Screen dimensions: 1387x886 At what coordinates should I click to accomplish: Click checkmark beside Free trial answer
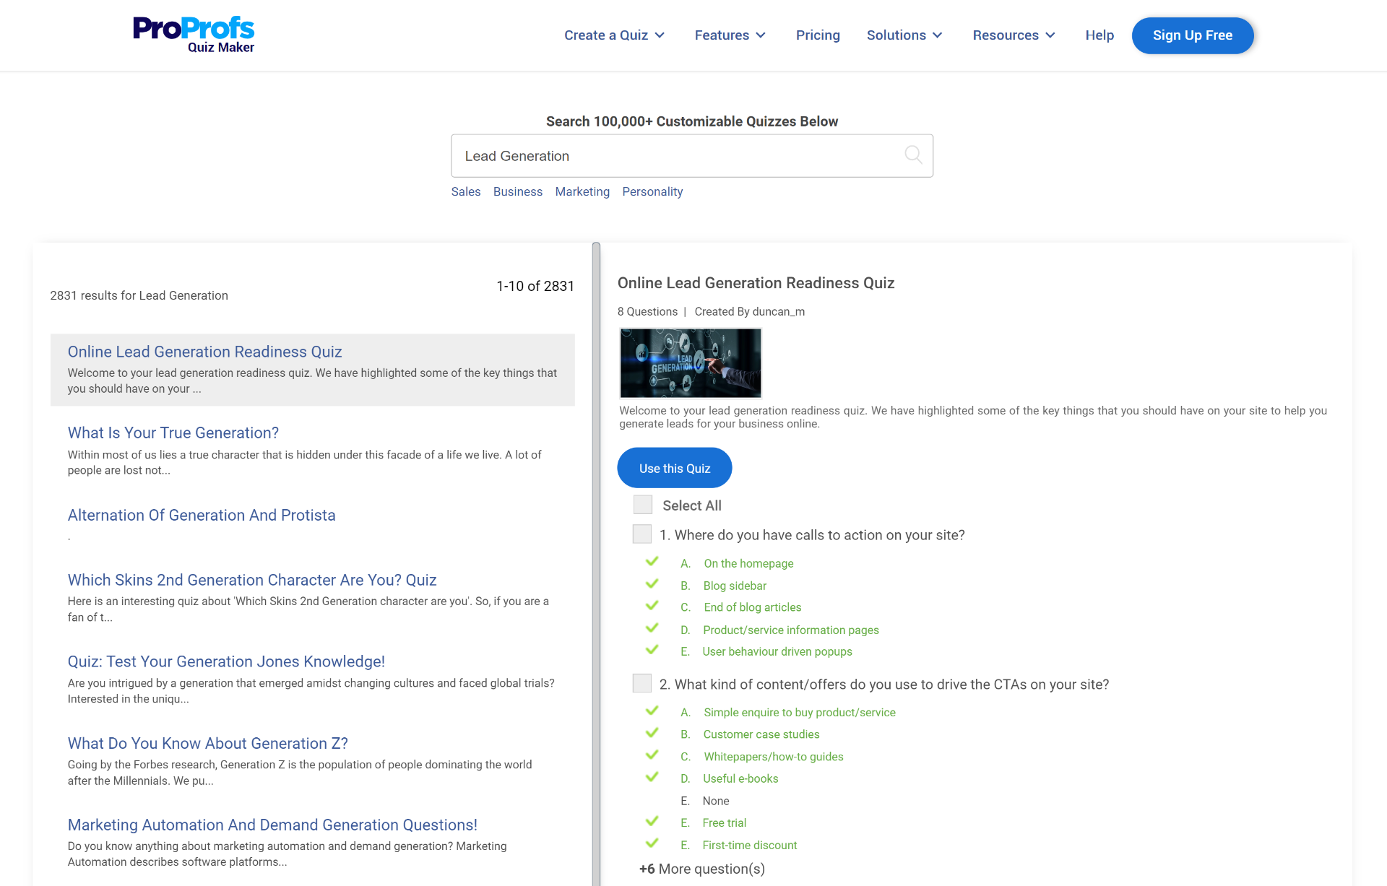pos(652,821)
